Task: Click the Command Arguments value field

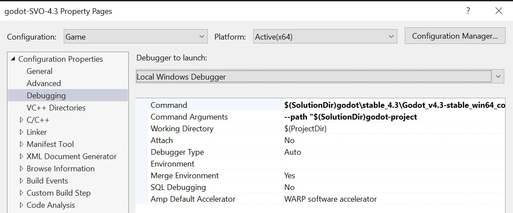Action: pos(393,117)
